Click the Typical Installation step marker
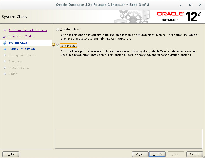The height and width of the screenshot is (158, 205). [5, 49]
